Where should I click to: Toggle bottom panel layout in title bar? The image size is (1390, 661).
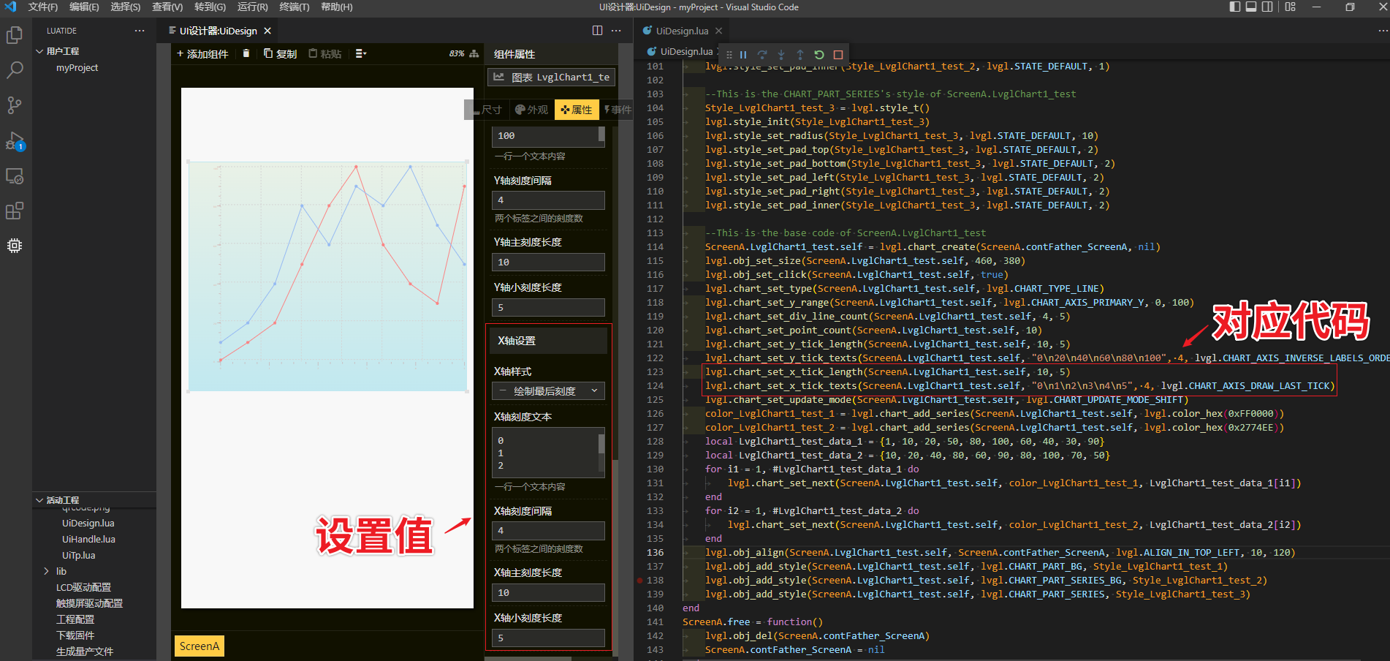[x=1251, y=7]
